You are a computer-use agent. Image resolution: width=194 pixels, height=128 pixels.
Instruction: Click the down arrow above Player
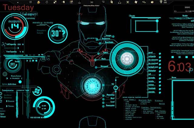coord(42,55)
